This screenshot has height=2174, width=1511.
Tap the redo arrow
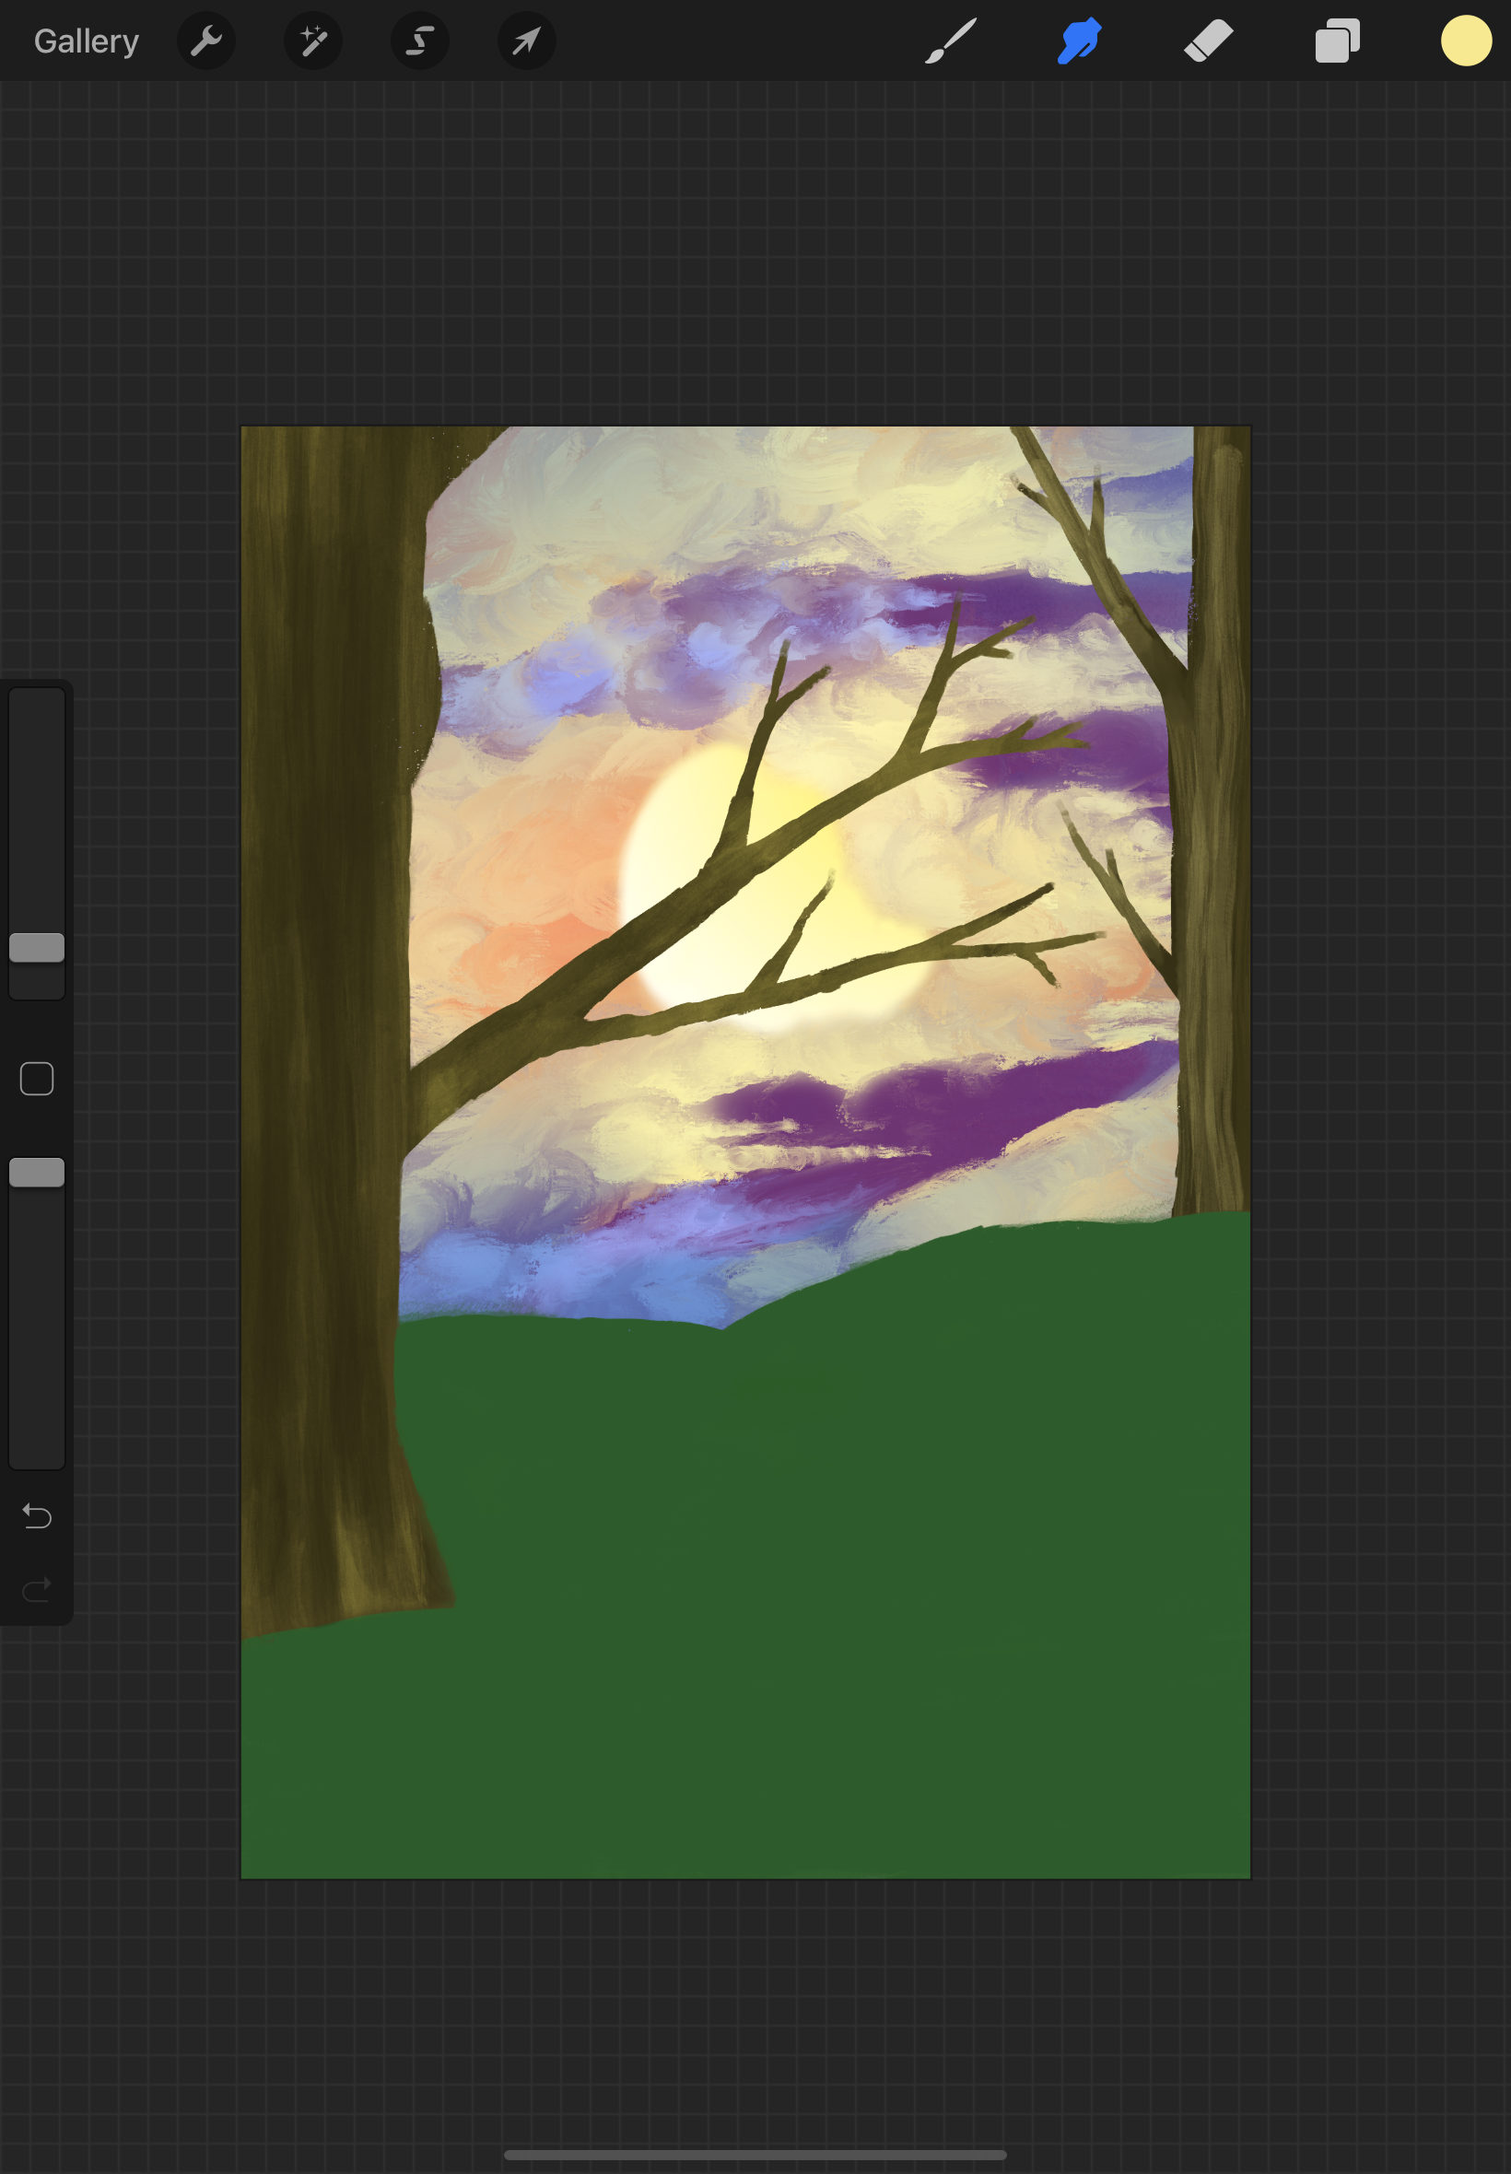pyautogui.click(x=37, y=1586)
